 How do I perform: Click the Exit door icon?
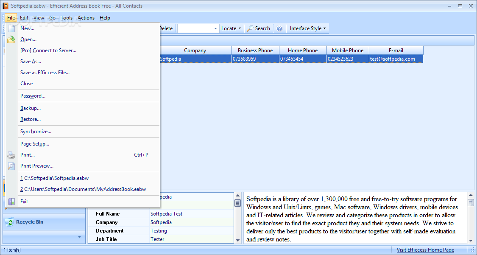point(11,202)
